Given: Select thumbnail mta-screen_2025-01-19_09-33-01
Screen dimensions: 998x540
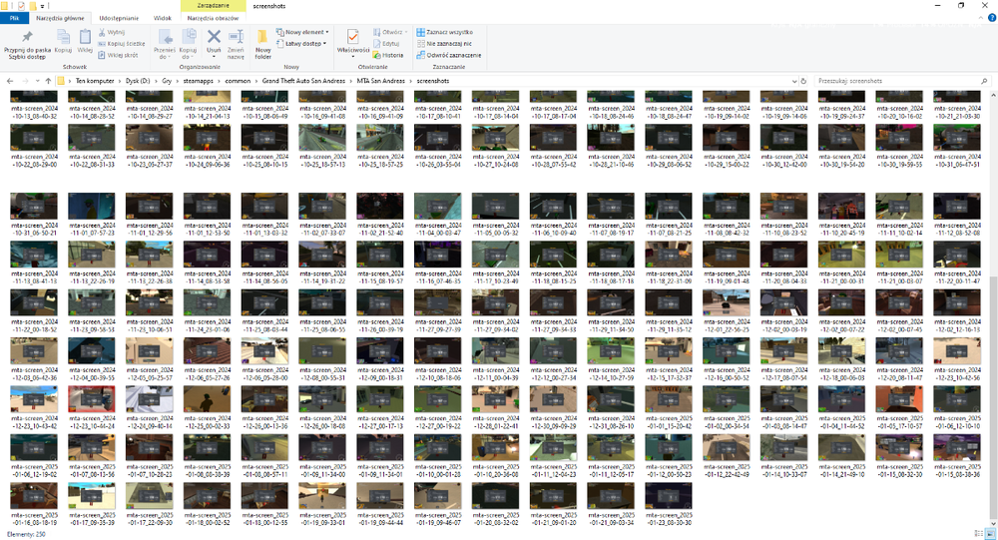Looking at the screenshot, I should (322, 495).
